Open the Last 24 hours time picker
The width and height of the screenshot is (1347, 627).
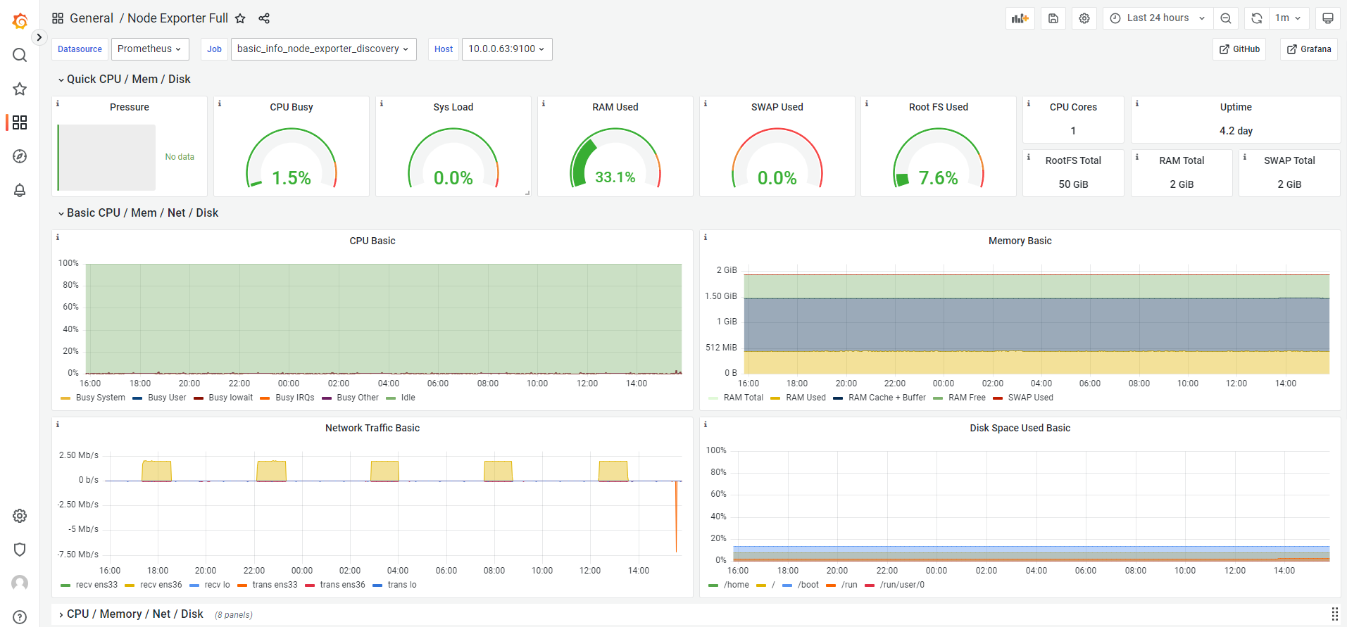(x=1158, y=18)
